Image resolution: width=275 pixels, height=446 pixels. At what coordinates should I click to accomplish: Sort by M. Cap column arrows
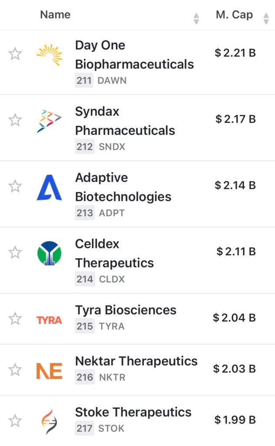(x=266, y=18)
